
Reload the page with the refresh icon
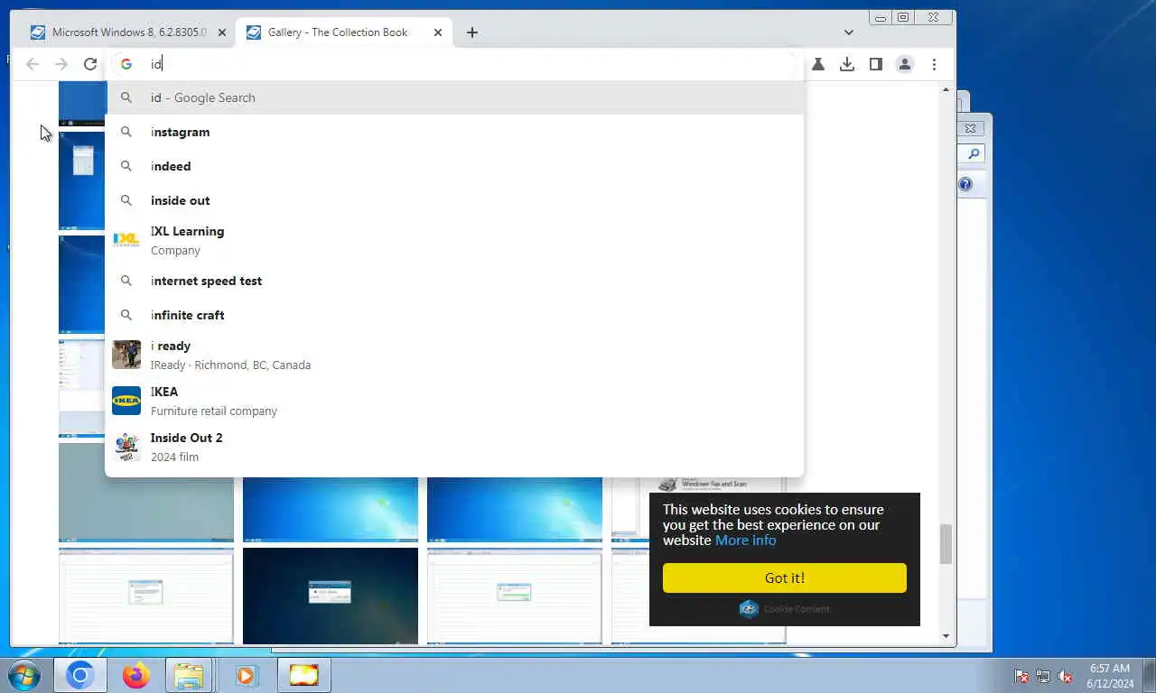pyautogui.click(x=90, y=64)
